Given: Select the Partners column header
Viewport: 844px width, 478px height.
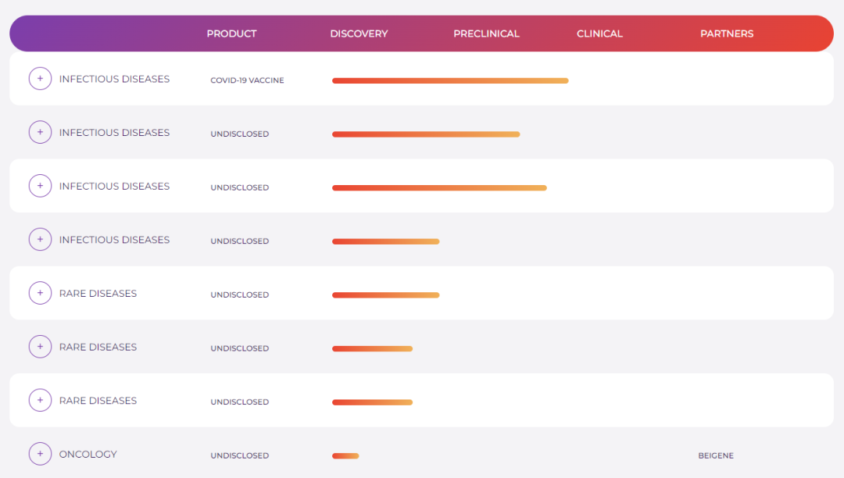Looking at the screenshot, I should (727, 34).
